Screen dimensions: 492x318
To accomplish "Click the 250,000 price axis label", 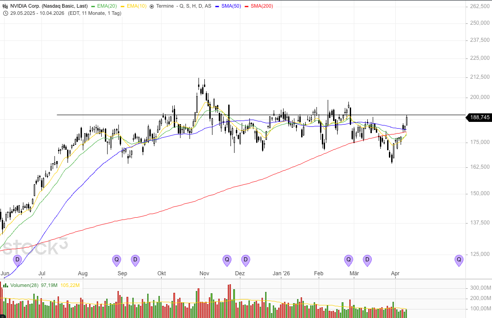I will pyautogui.click(x=480, y=23).
